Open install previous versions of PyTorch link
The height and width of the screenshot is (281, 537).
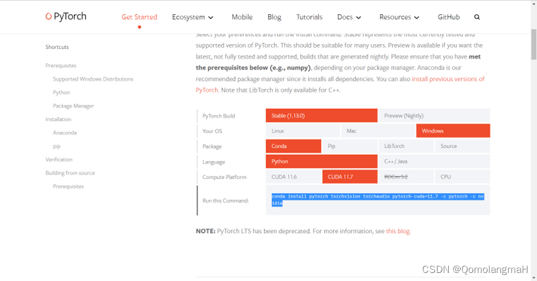pos(448,79)
